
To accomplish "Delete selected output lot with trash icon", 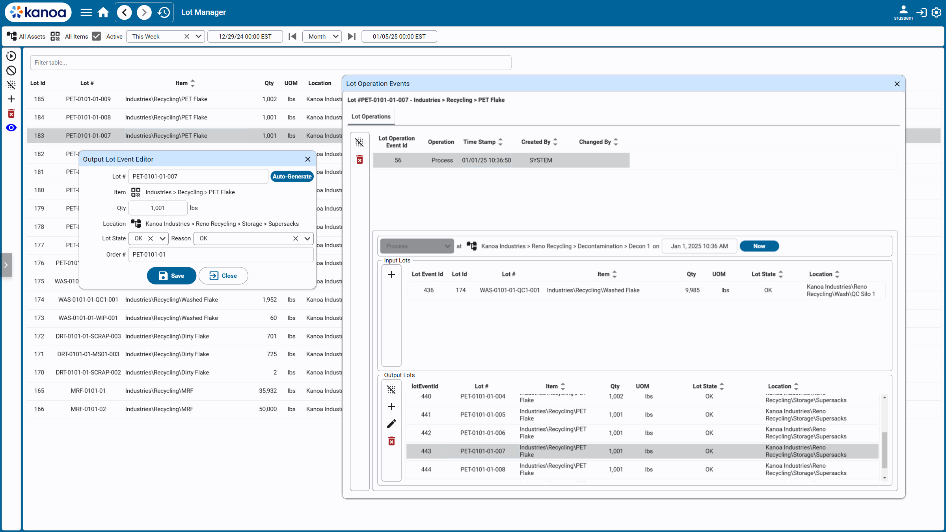I will [391, 441].
